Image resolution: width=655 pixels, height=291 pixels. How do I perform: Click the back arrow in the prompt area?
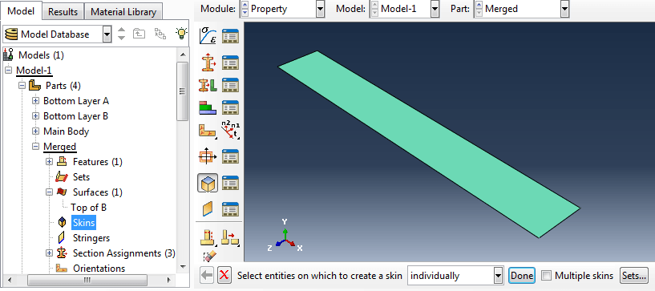click(x=207, y=276)
